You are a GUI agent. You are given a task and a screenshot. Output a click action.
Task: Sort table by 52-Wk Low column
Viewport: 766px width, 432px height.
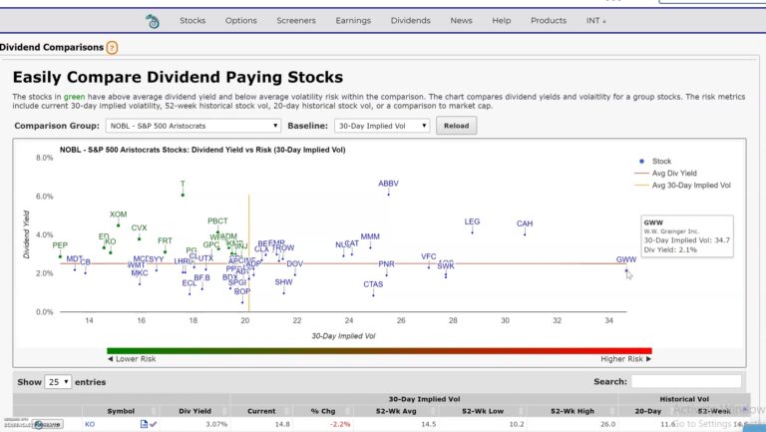(x=483, y=411)
